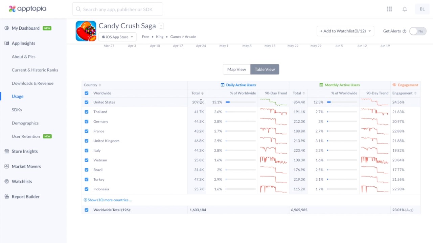Uncheck the United Kingdom checkbox
The height and width of the screenshot is (243, 433).
pos(87,141)
